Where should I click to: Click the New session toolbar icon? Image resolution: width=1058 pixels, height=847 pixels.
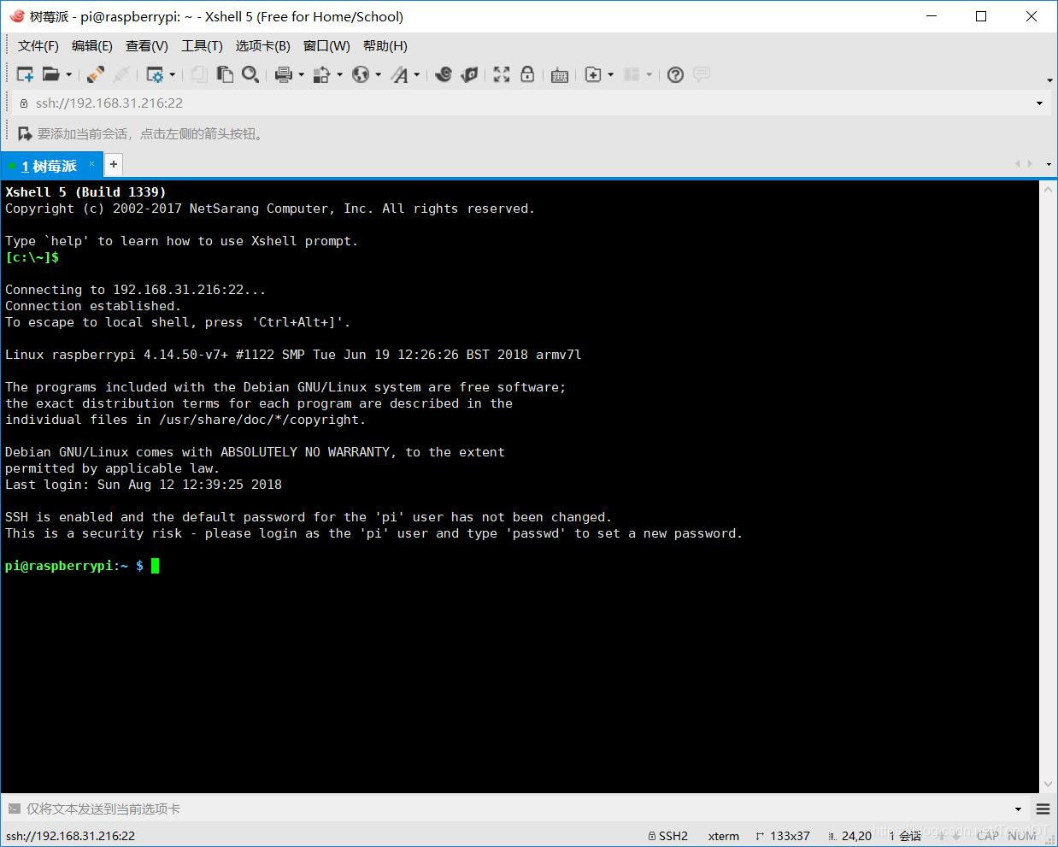[x=25, y=74]
